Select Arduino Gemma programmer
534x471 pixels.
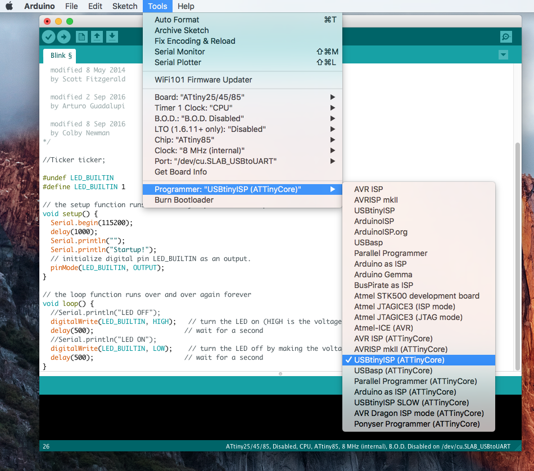coord(419,275)
